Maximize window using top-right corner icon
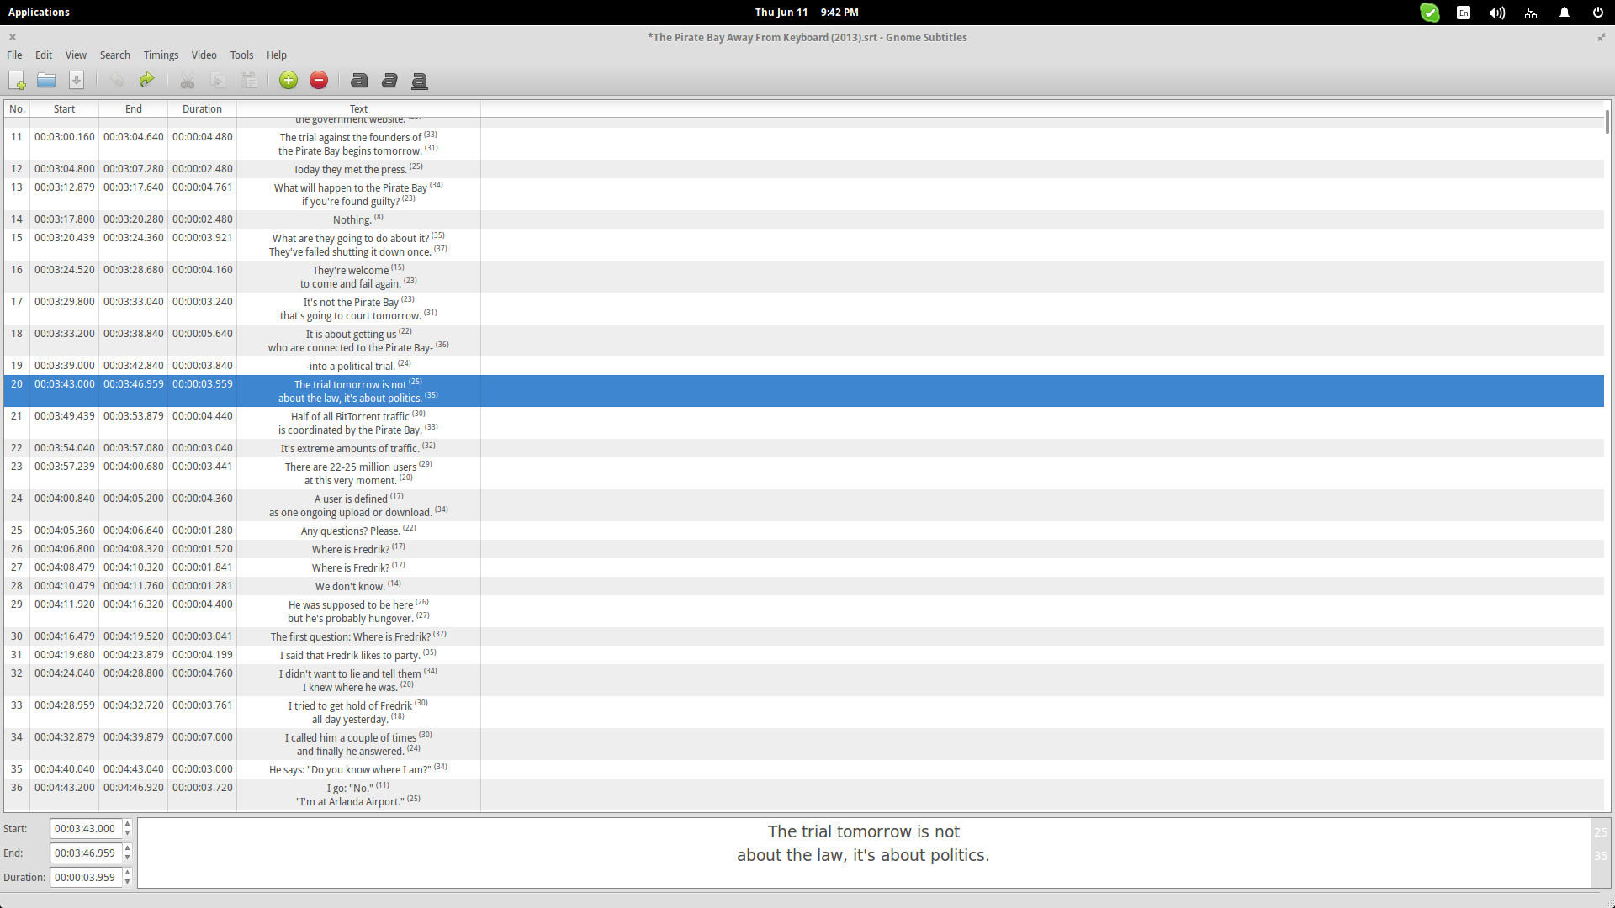Image resolution: width=1615 pixels, height=908 pixels. pyautogui.click(x=1602, y=37)
